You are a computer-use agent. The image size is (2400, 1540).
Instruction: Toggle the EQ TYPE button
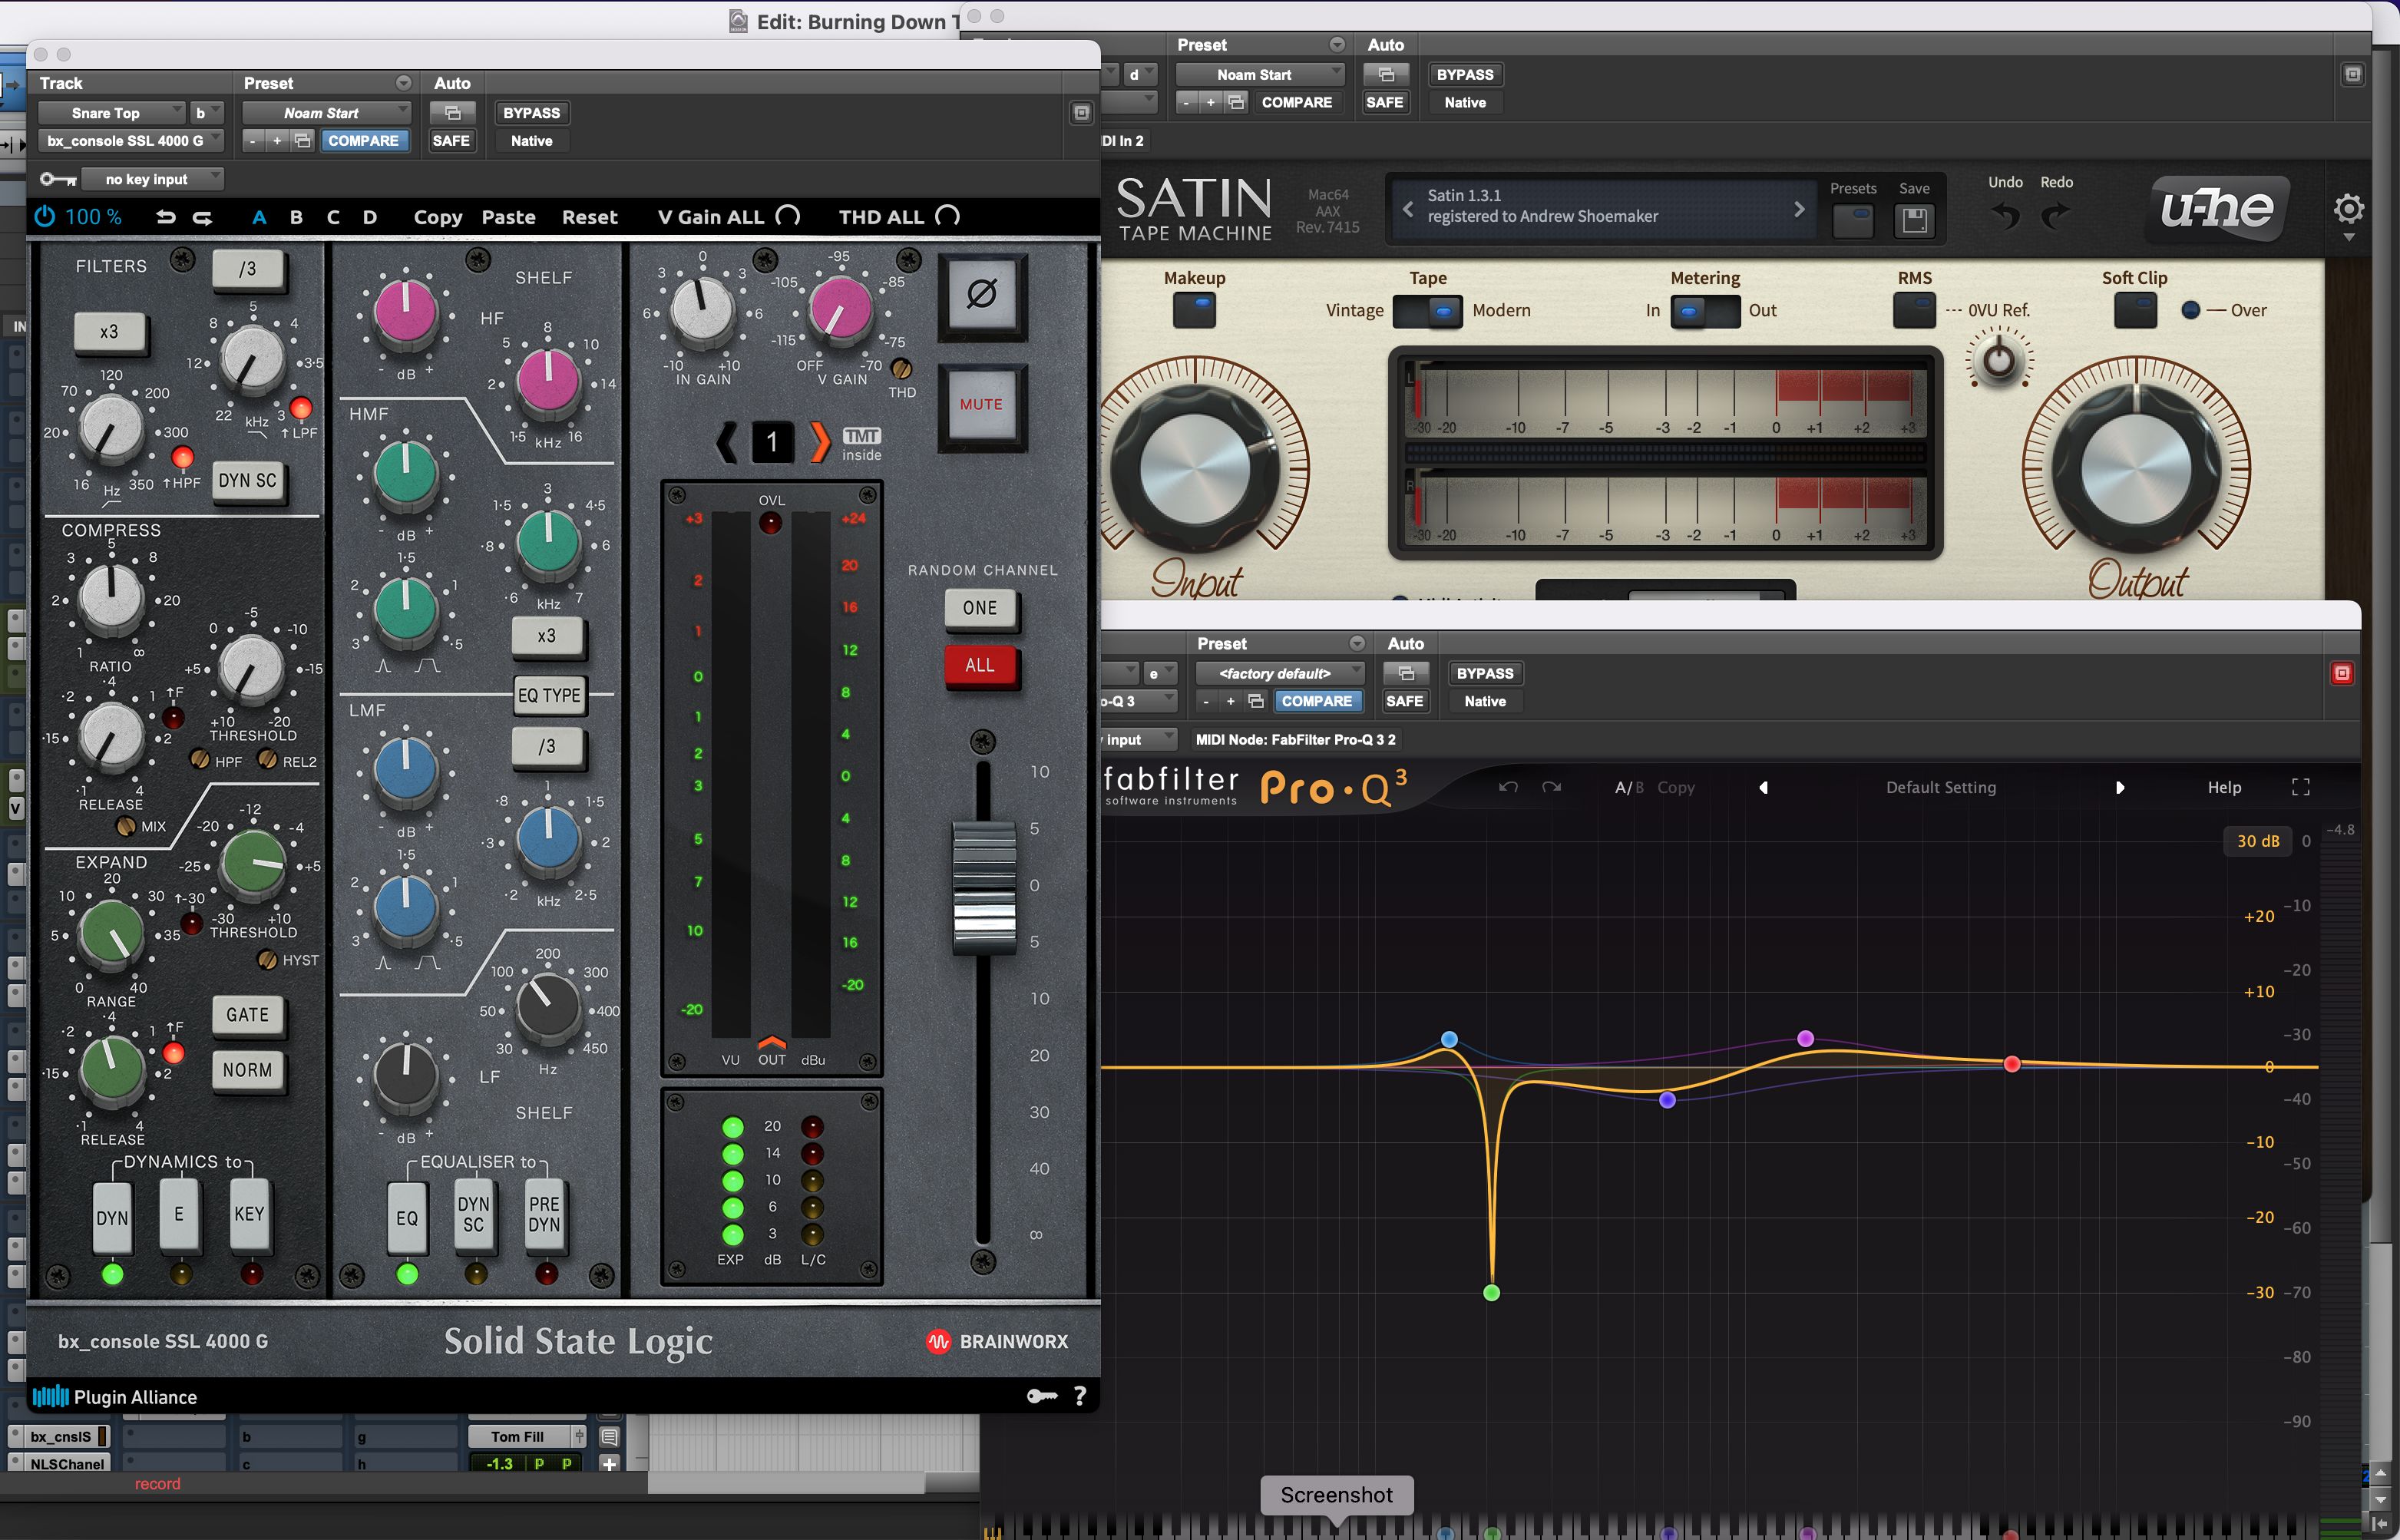[549, 696]
